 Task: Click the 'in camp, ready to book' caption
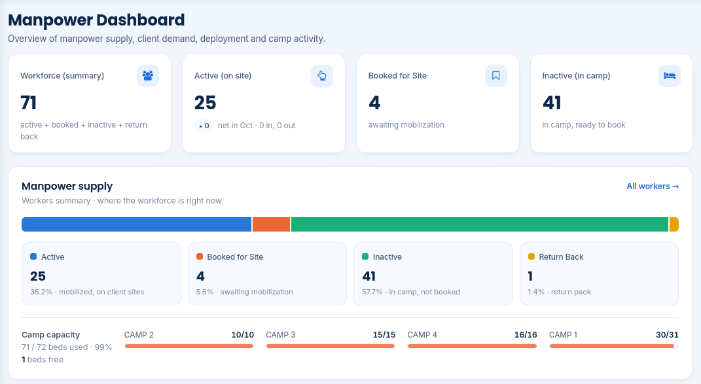coord(584,125)
